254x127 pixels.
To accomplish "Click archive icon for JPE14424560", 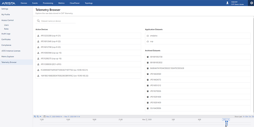I will click(x=148, y=74).
